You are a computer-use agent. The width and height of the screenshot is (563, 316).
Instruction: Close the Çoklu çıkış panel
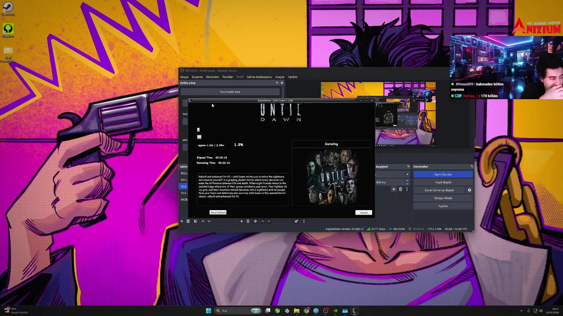click(282, 83)
